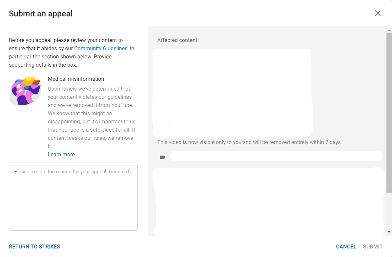Return to strikes page

point(34,246)
